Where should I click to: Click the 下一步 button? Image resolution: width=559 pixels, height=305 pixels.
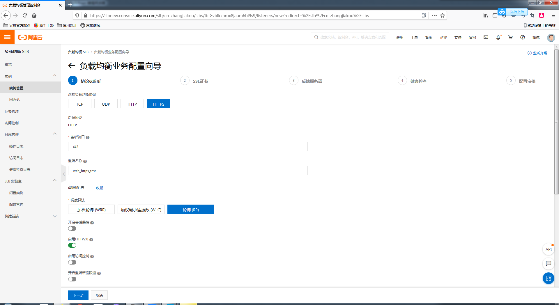[x=78, y=295]
